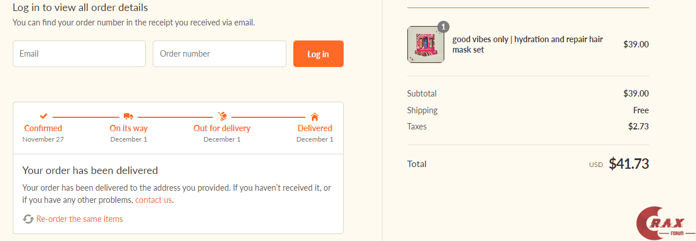Image resolution: width=696 pixels, height=241 pixels.
Task: Click the re-order circular arrows icon
Action: click(28, 219)
